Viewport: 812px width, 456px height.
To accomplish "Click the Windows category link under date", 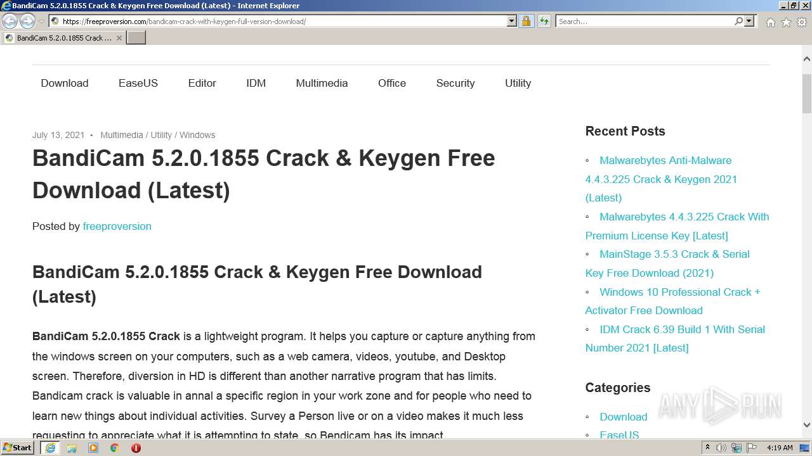I will click(197, 135).
